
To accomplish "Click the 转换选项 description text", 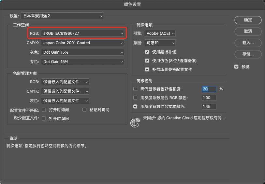I will tap(47, 146).
